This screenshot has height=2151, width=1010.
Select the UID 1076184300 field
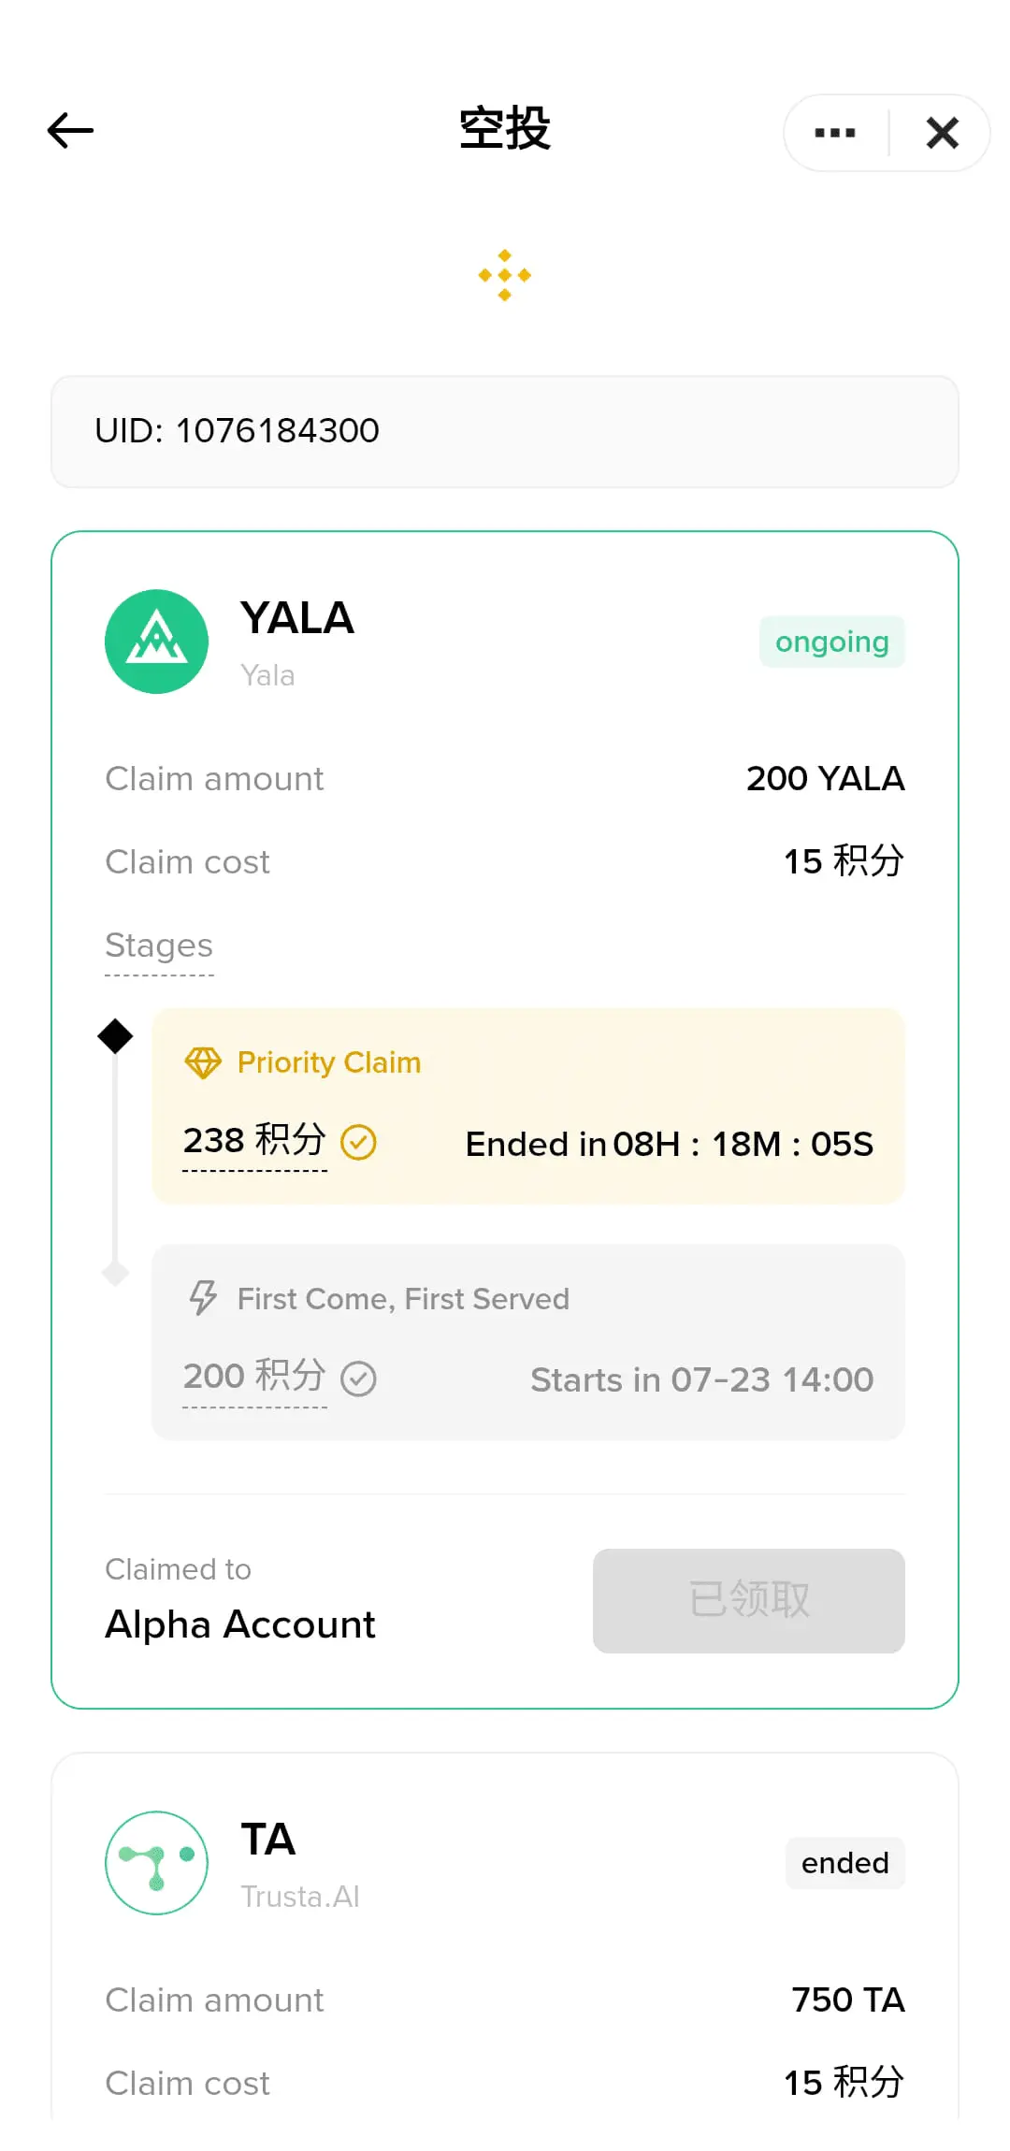point(505,431)
